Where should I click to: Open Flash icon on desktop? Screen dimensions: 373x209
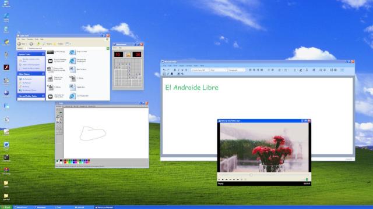click(x=6, y=67)
